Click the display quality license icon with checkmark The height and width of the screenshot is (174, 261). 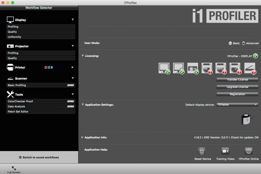coord(179,68)
